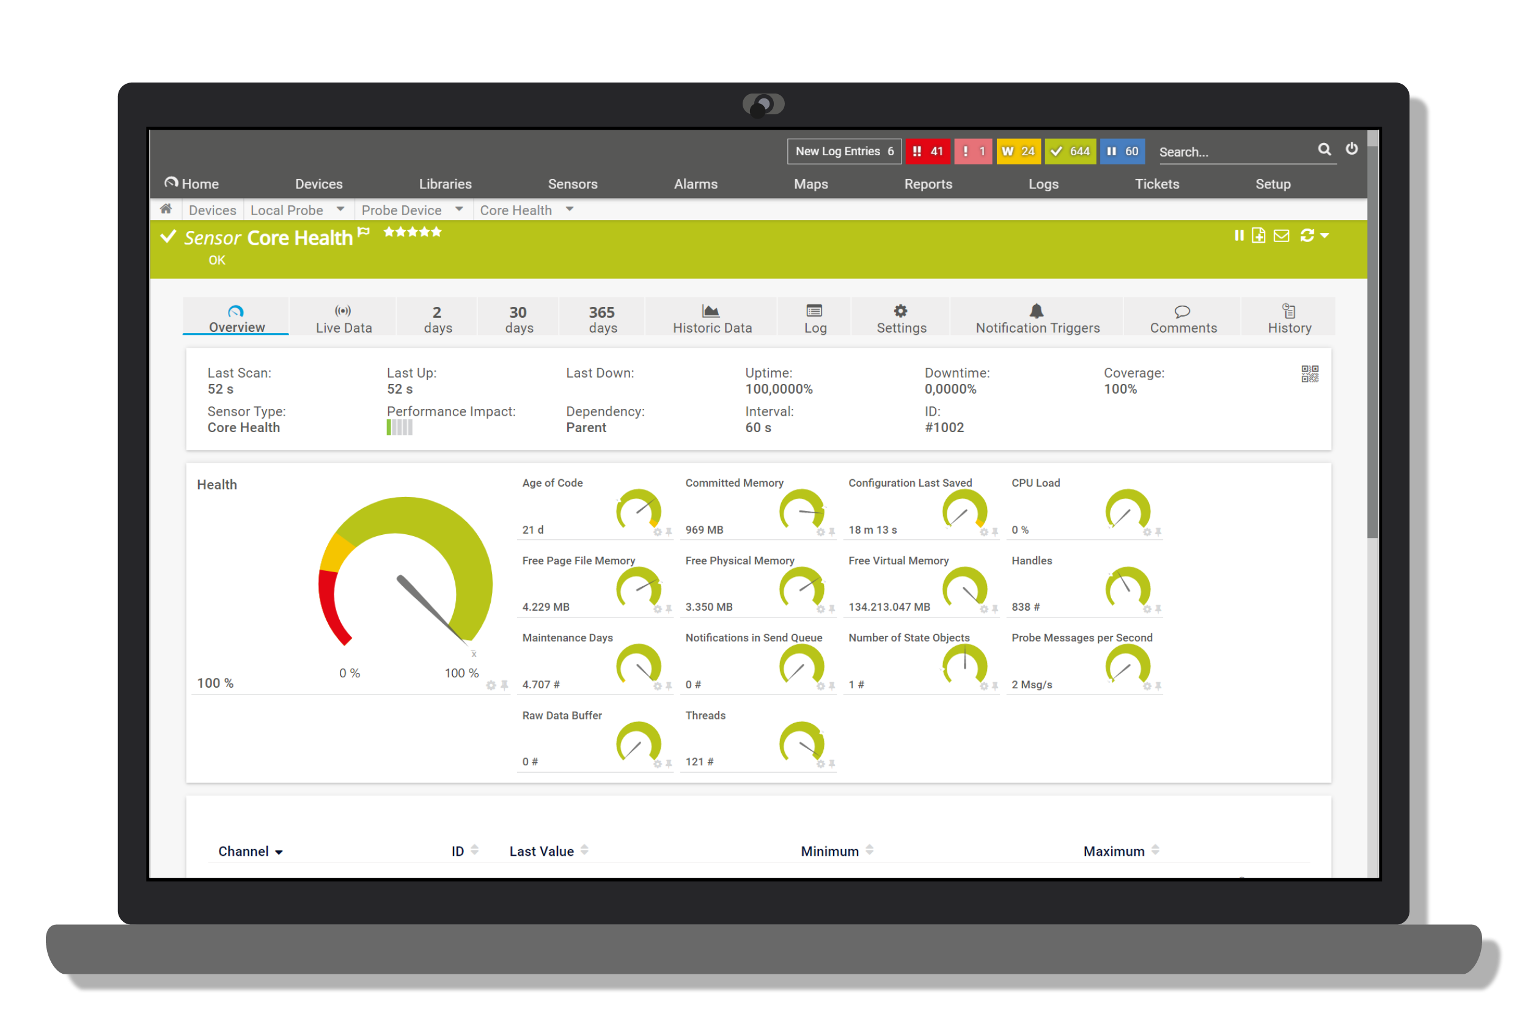
Task: Click the warning badge showing 24
Action: pyautogui.click(x=1019, y=151)
